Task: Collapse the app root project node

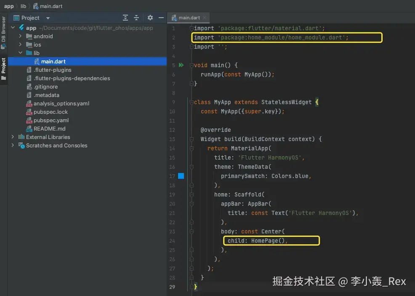Action: 13,27
